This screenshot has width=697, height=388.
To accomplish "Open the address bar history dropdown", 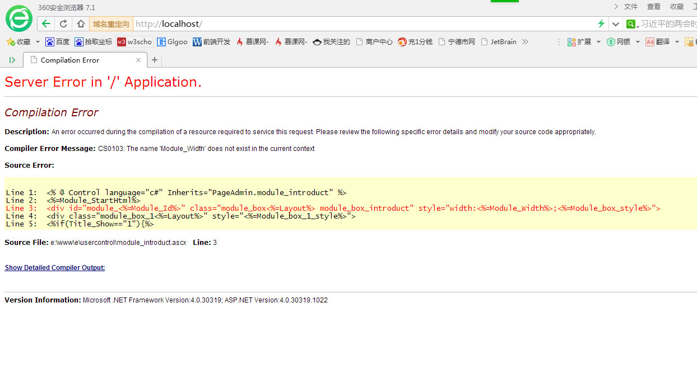I will [615, 23].
